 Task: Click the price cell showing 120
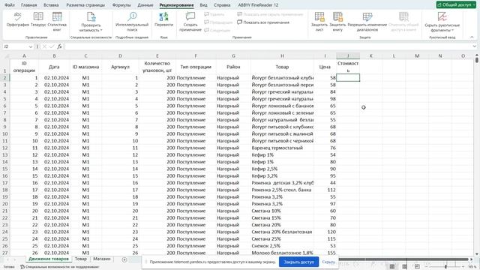(325, 232)
